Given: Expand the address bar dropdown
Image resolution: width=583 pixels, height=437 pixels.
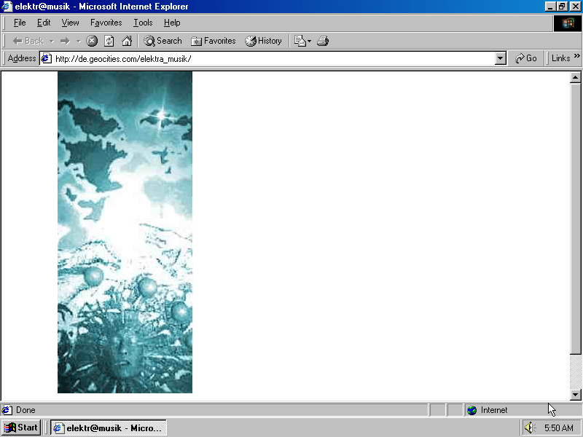Looking at the screenshot, I should 500,58.
